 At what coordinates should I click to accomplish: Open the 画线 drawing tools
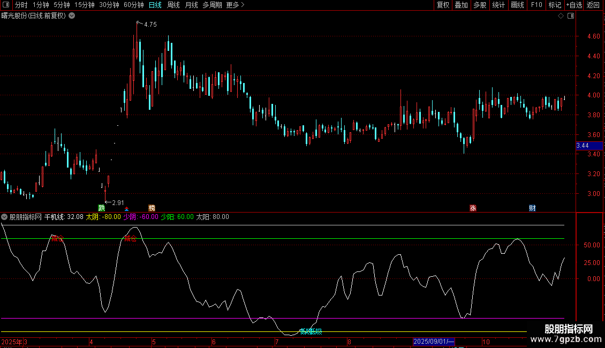(x=518, y=5)
